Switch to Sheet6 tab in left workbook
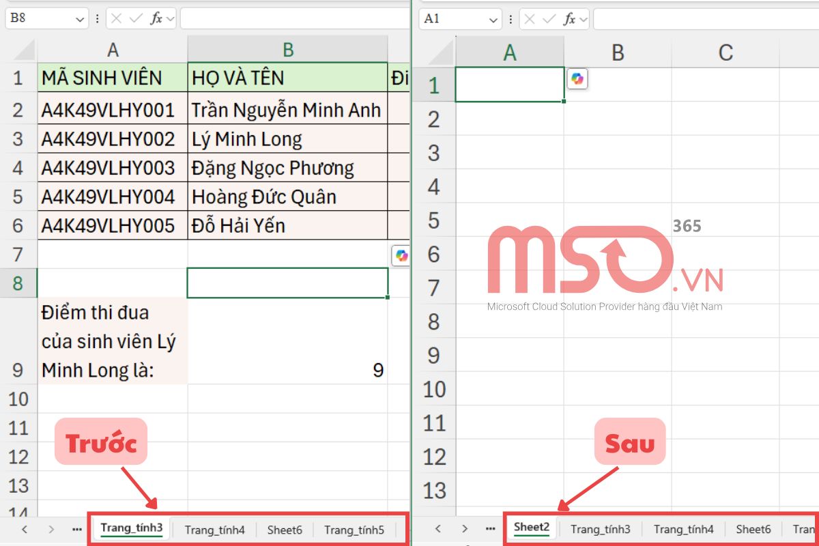The height and width of the screenshot is (546, 819). pos(285,529)
